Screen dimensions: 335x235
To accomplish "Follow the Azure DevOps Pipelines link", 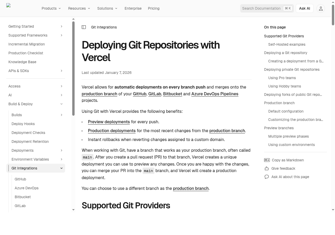I will point(215,94).
